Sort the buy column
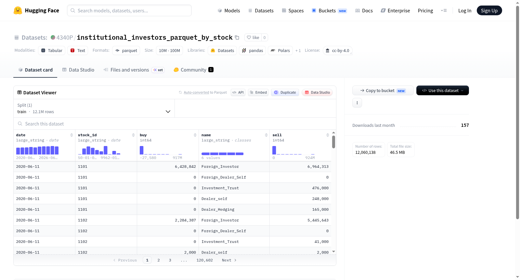The height and width of the screenshot is (280, 520). pos(195,135)
